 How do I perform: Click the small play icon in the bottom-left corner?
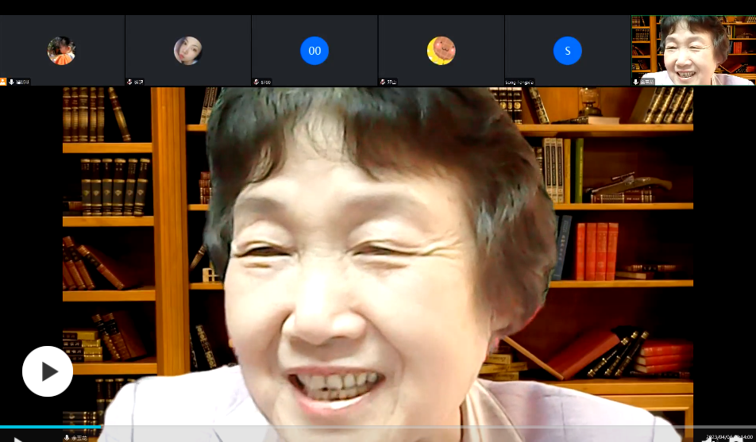tap(17, 439)
